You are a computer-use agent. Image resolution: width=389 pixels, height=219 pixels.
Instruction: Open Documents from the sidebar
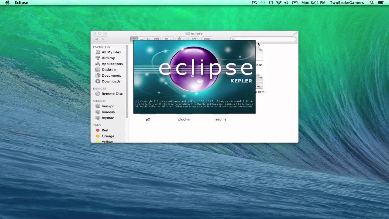click(108, 75)
